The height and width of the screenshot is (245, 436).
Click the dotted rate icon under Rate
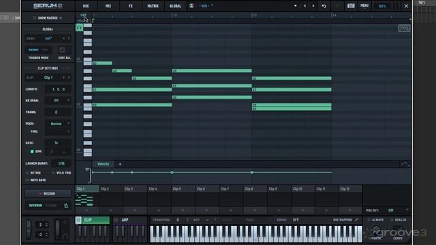click(64, 152)
